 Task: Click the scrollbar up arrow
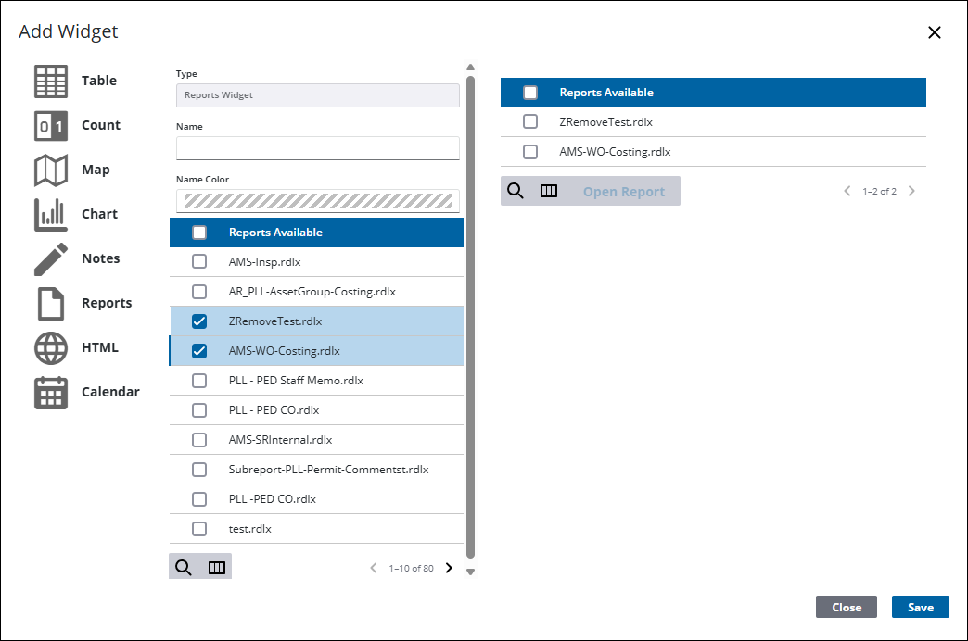[x=470, y=68]
